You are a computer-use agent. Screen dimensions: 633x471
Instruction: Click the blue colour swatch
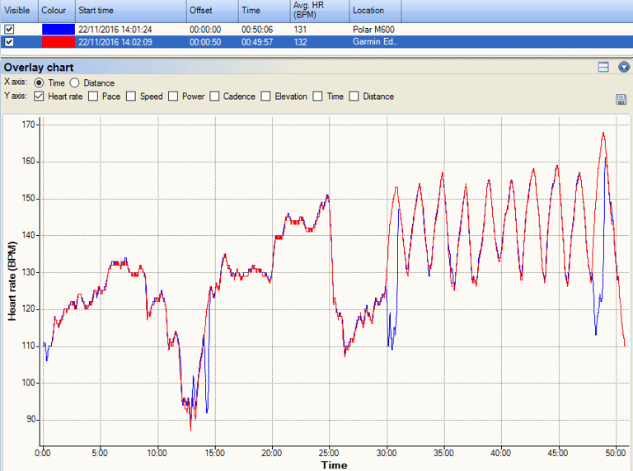59,30
